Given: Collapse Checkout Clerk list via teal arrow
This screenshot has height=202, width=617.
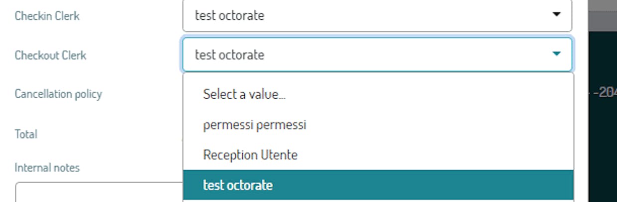Looking at the screenshot, I should point(556,54).
